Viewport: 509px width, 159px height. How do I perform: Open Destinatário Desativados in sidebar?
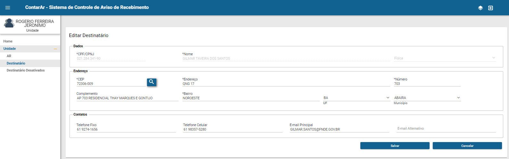click(x=26, y=70)
